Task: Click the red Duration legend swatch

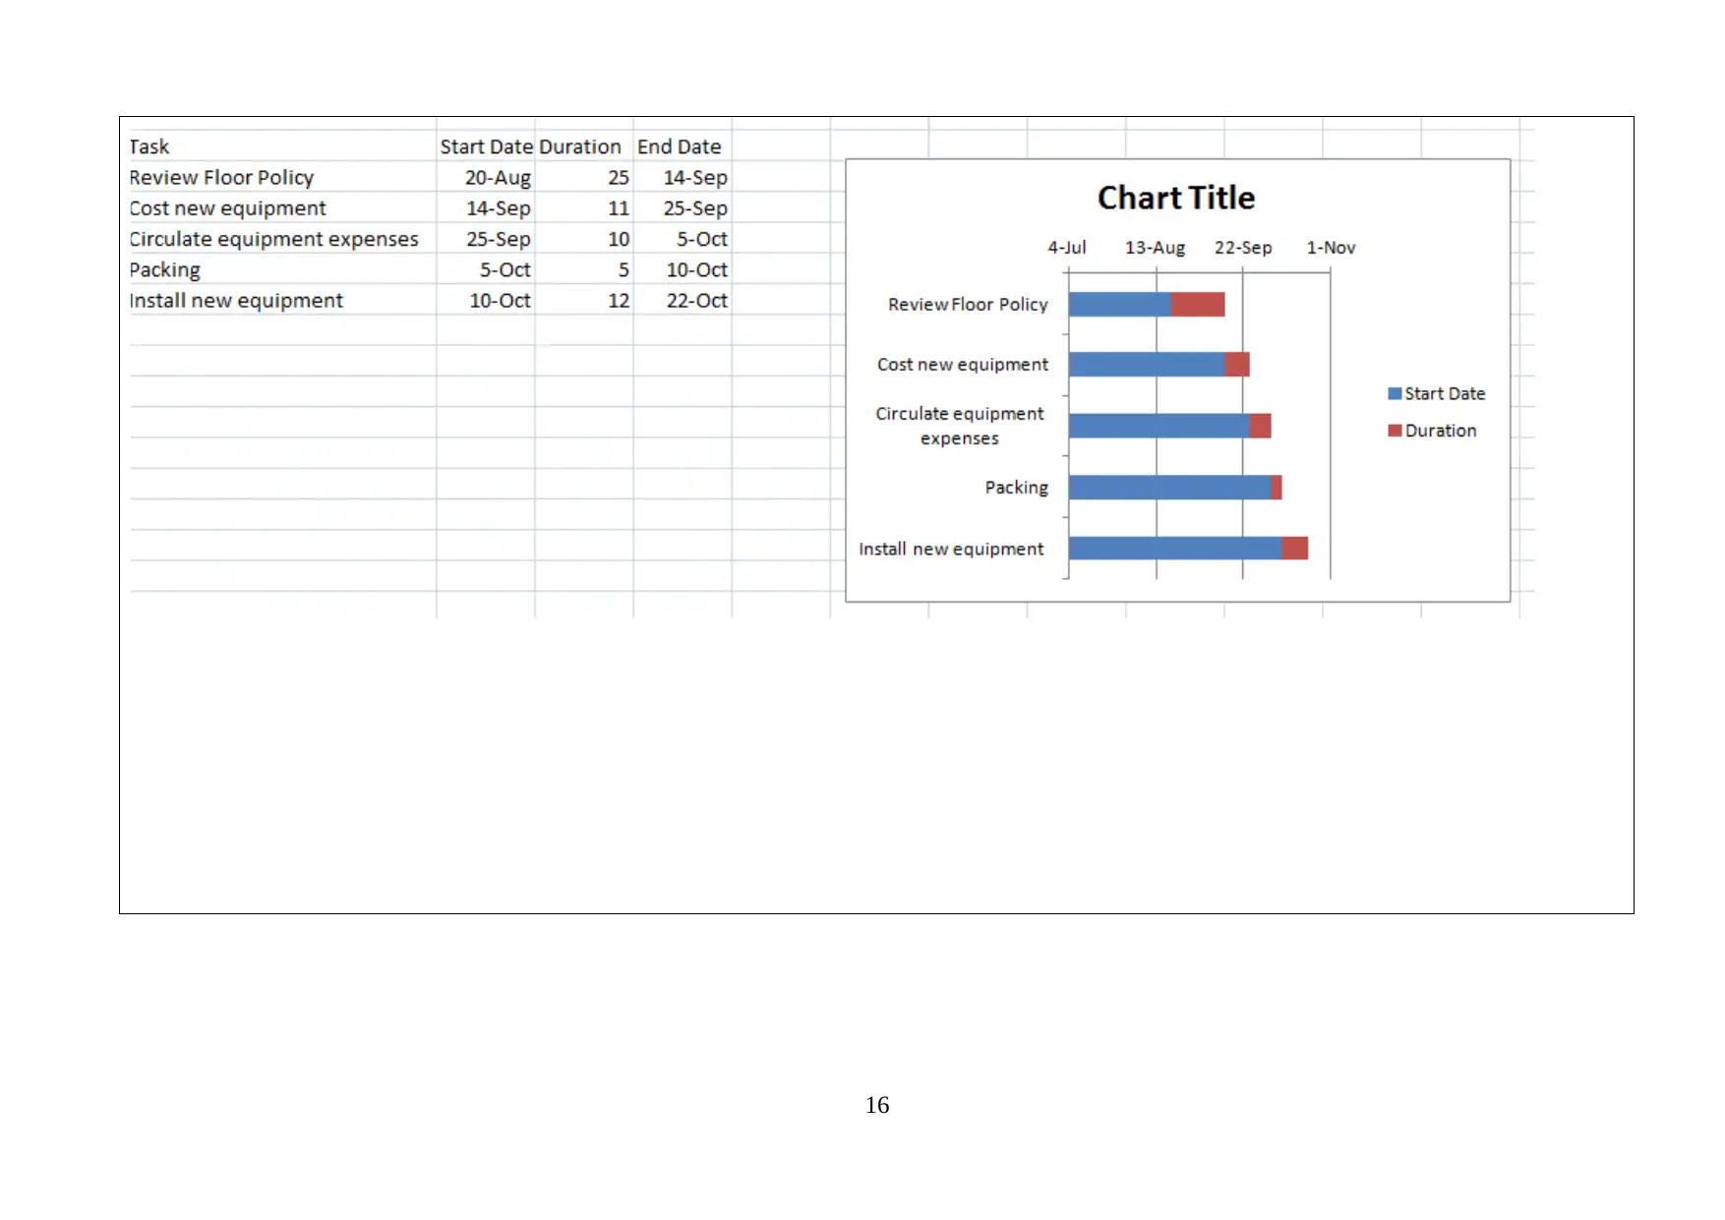Action: click(1395, 431)
